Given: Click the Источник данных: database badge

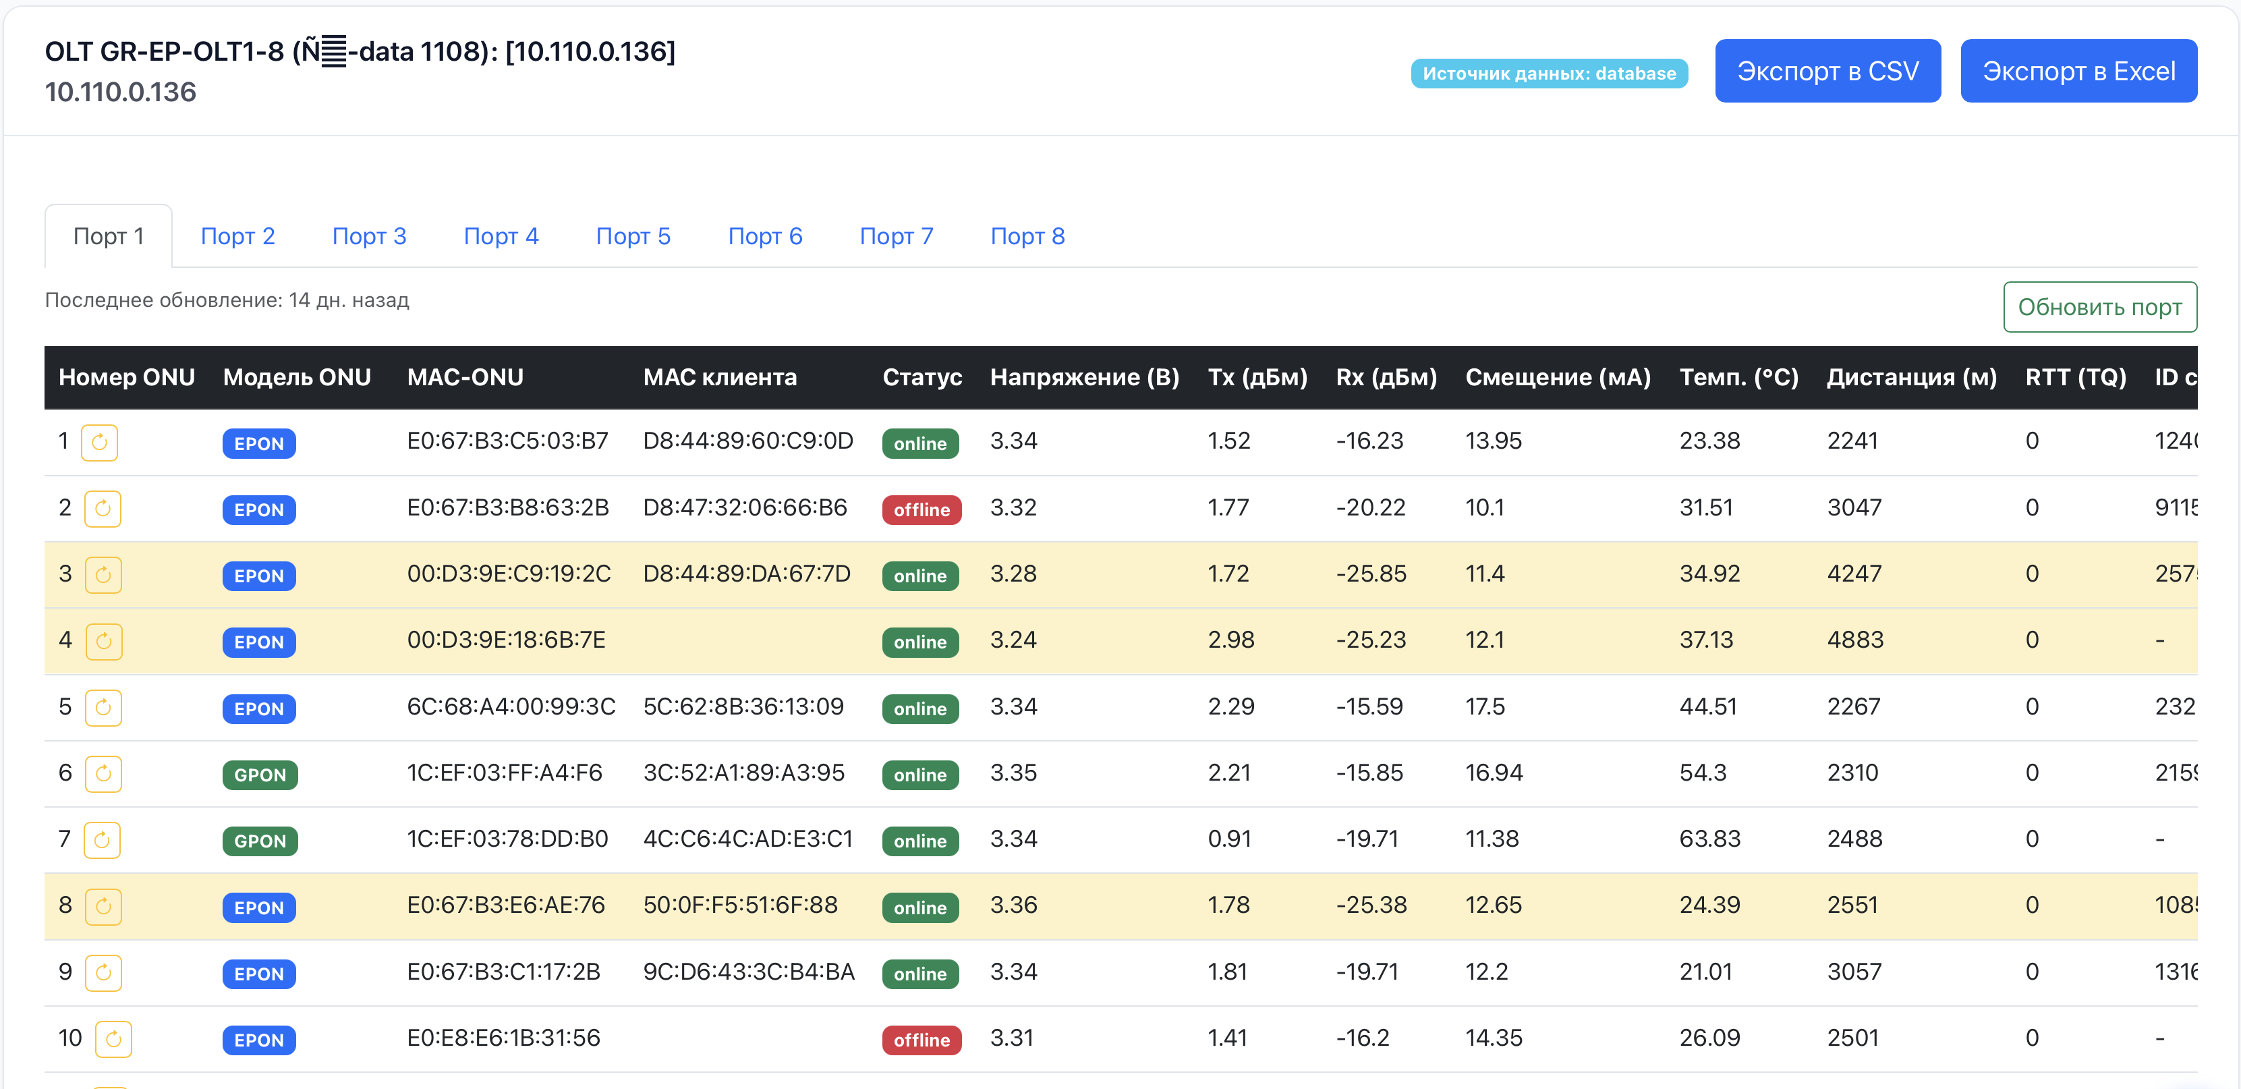Looking at the screenshot, I should point(1550,73).
